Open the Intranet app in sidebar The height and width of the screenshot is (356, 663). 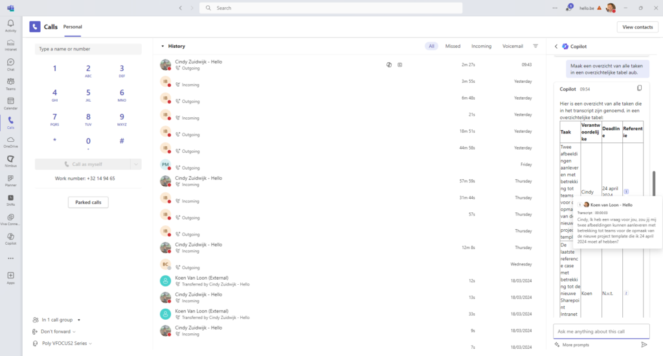click(x=10, y=45)
